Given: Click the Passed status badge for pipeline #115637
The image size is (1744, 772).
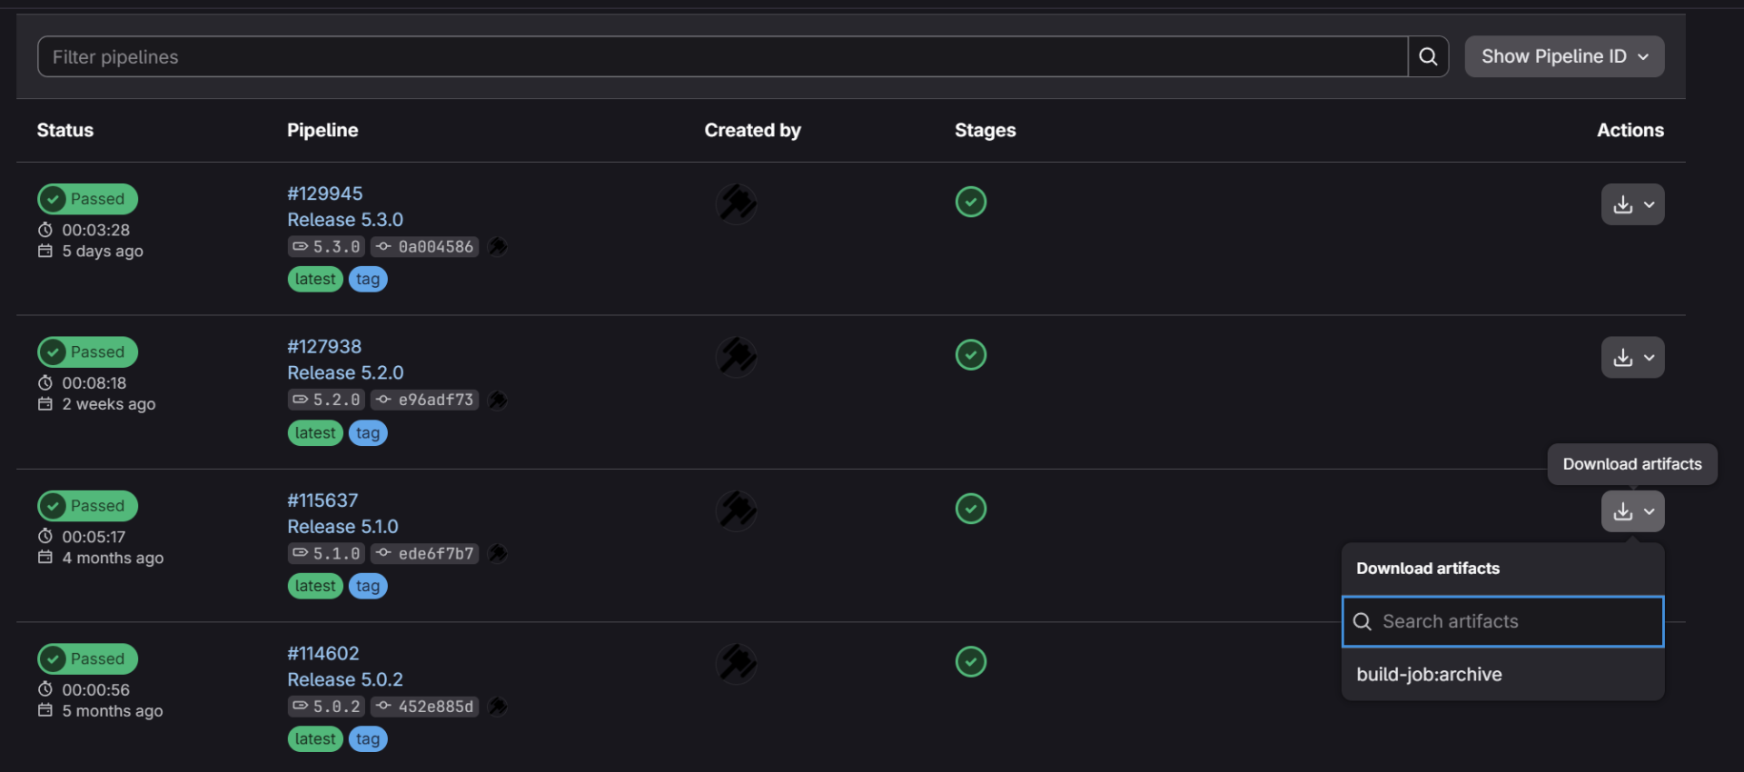Looking at the screenshot, I should click(x=88, y=506).
